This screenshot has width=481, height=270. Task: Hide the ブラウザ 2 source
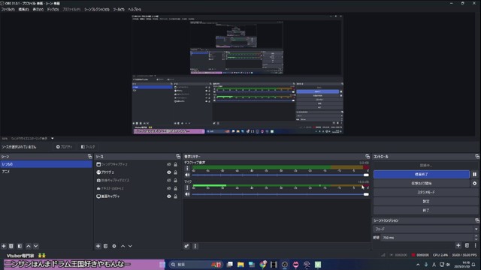click(x=168, y=172)
